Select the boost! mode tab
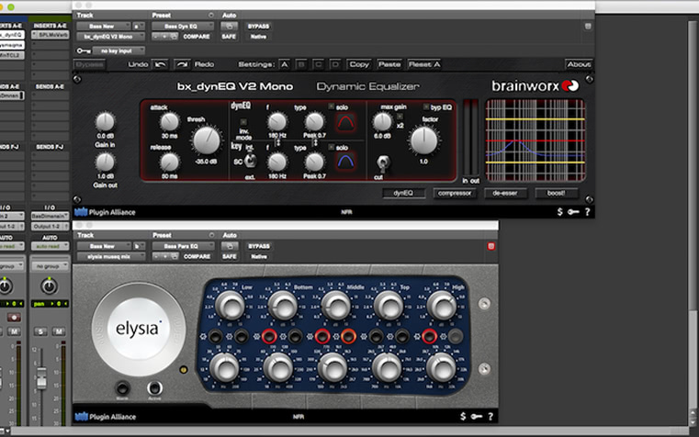This screenshot has height=437, width=699. click(557, 193)
